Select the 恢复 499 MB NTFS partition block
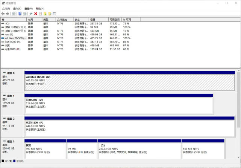This screenshot has width=241, height=168. [45, 149]
